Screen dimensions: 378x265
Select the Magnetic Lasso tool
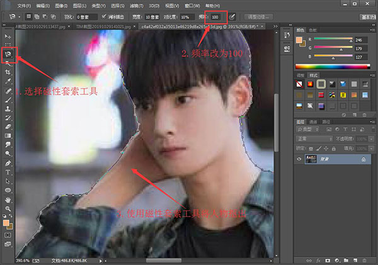click(8, 54)
